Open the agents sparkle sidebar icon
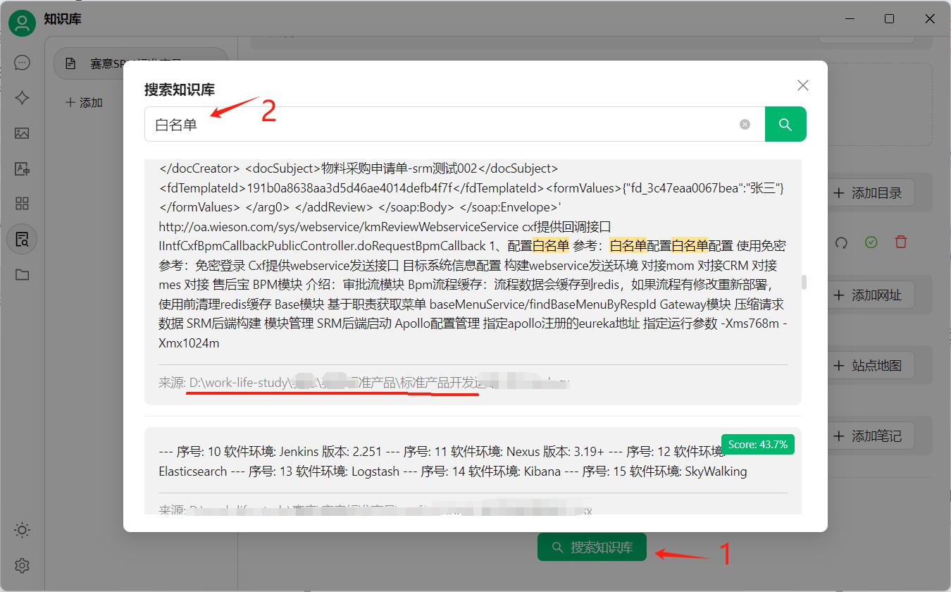 22,98
